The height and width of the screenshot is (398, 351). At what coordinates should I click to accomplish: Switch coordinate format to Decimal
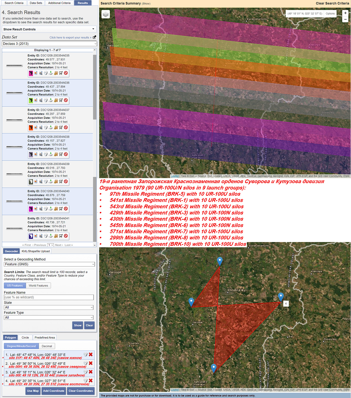[x=47, y=346]
